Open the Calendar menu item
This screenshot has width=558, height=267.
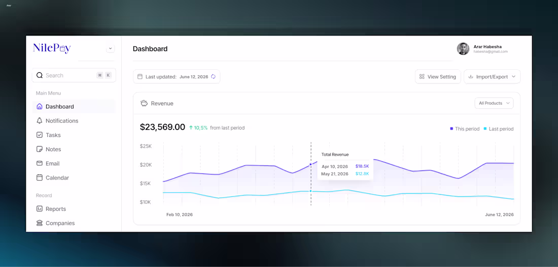pos(74,177)
